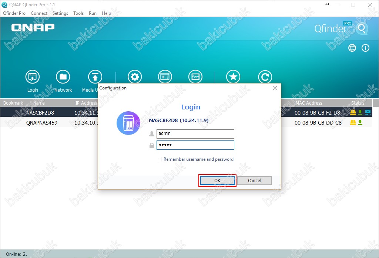This screenshot has height=258, width=379.
Task: Click the QNAP logo
Action: click(x=33, y=27)
